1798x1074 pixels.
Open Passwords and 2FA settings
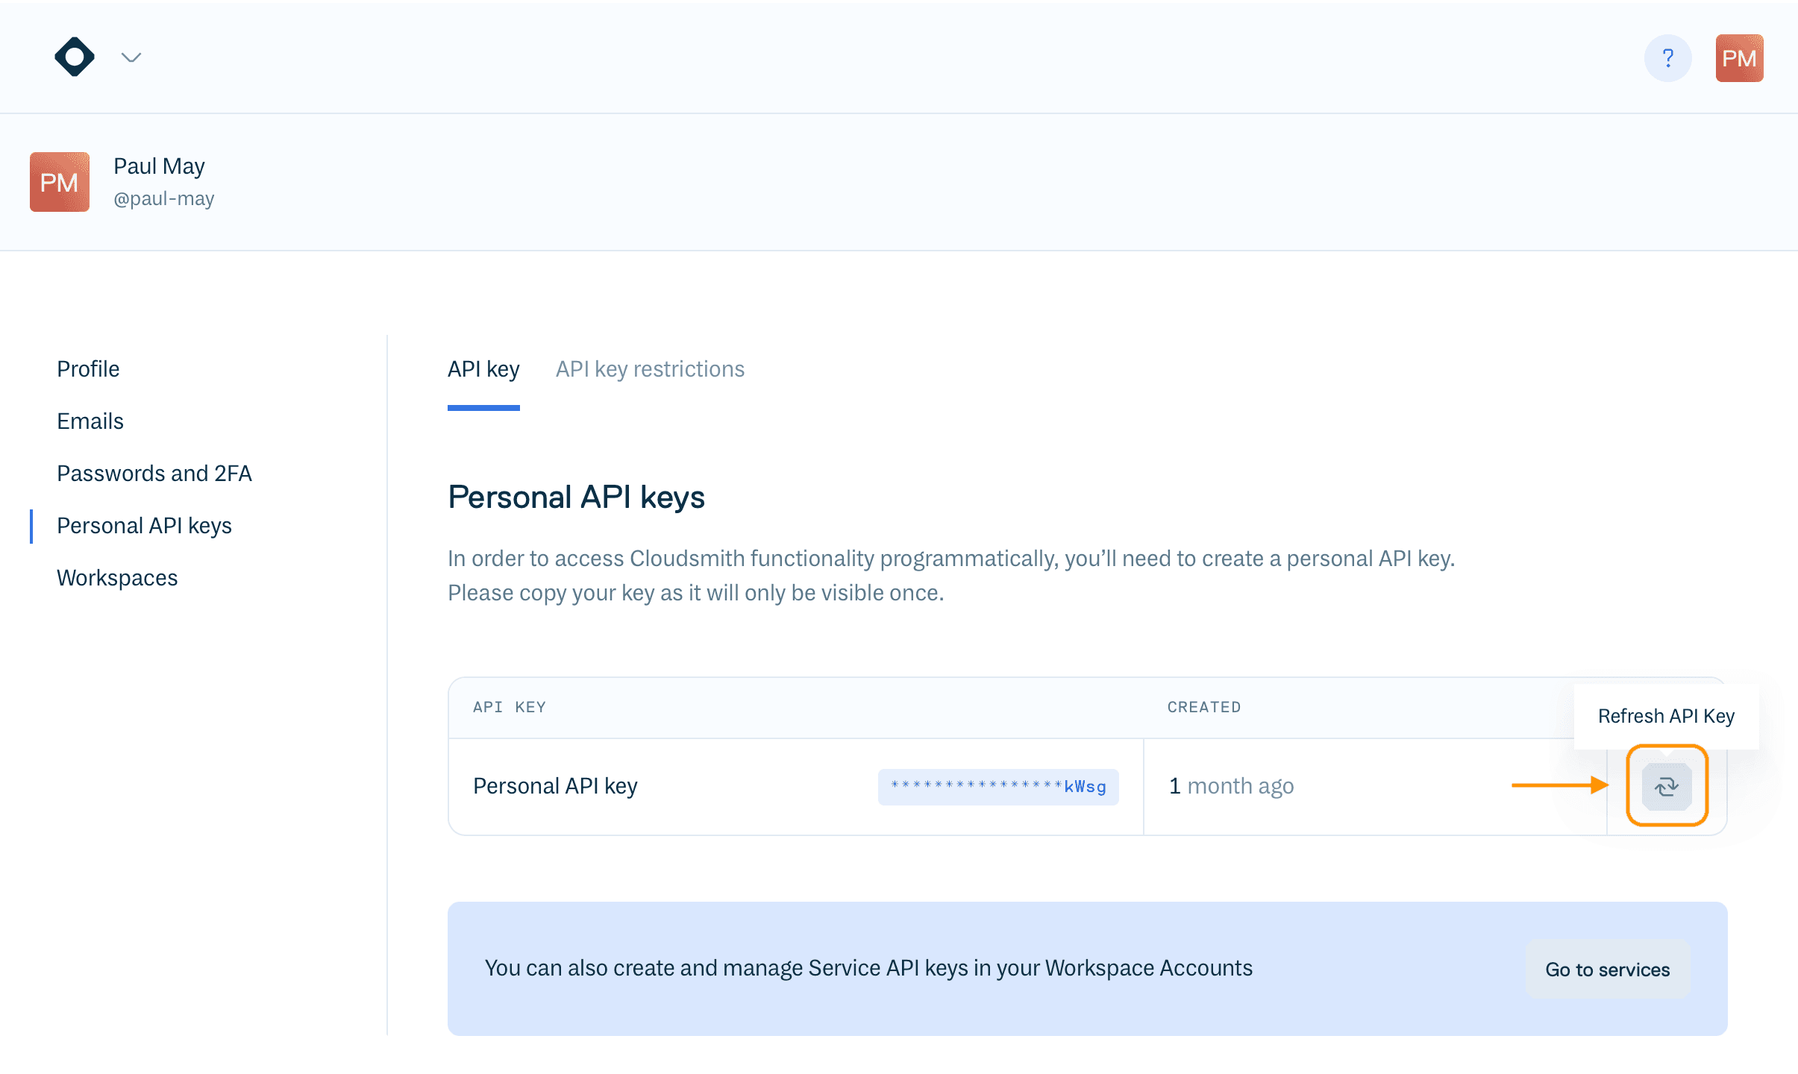[154, 474]
